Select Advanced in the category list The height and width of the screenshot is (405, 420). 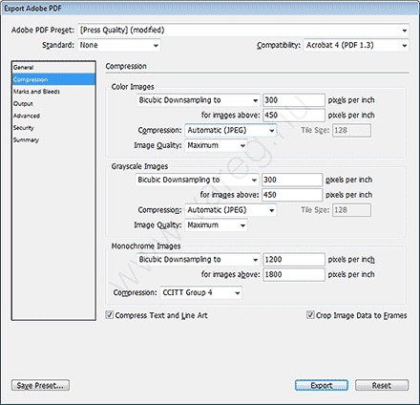[x=53, y=116]
